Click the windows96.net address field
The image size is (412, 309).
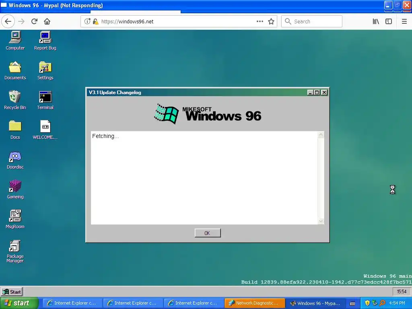178,21
